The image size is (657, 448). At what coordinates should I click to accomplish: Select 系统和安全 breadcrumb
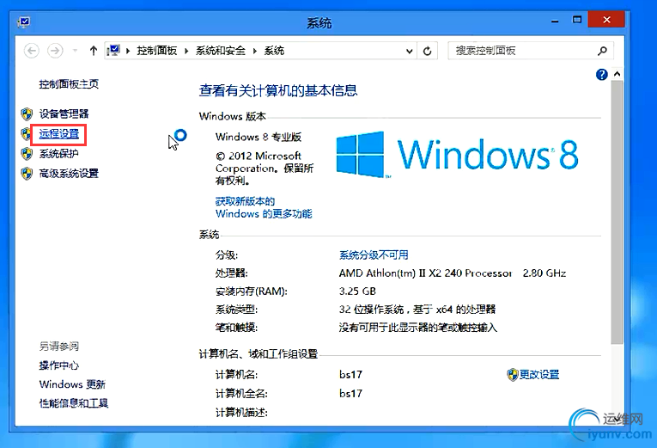pyautogui.click(x=221, y=51)
